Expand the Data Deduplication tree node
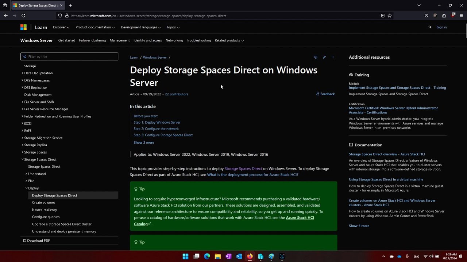 (x=22, y=73)
